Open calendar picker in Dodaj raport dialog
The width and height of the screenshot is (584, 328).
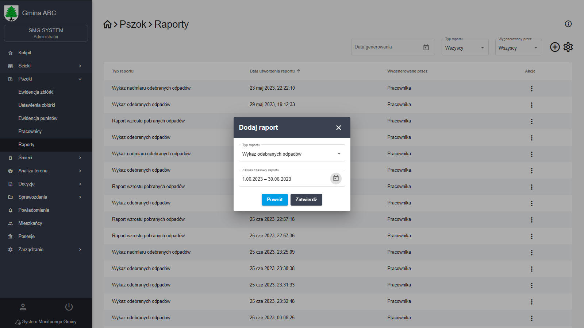pyautogui.click(x=336, y=179)
